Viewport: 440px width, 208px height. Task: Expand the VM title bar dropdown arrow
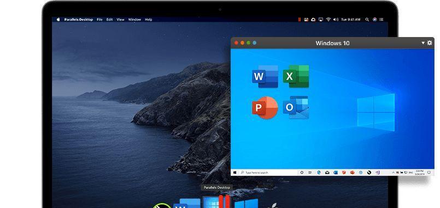click(x=423, y=43)
